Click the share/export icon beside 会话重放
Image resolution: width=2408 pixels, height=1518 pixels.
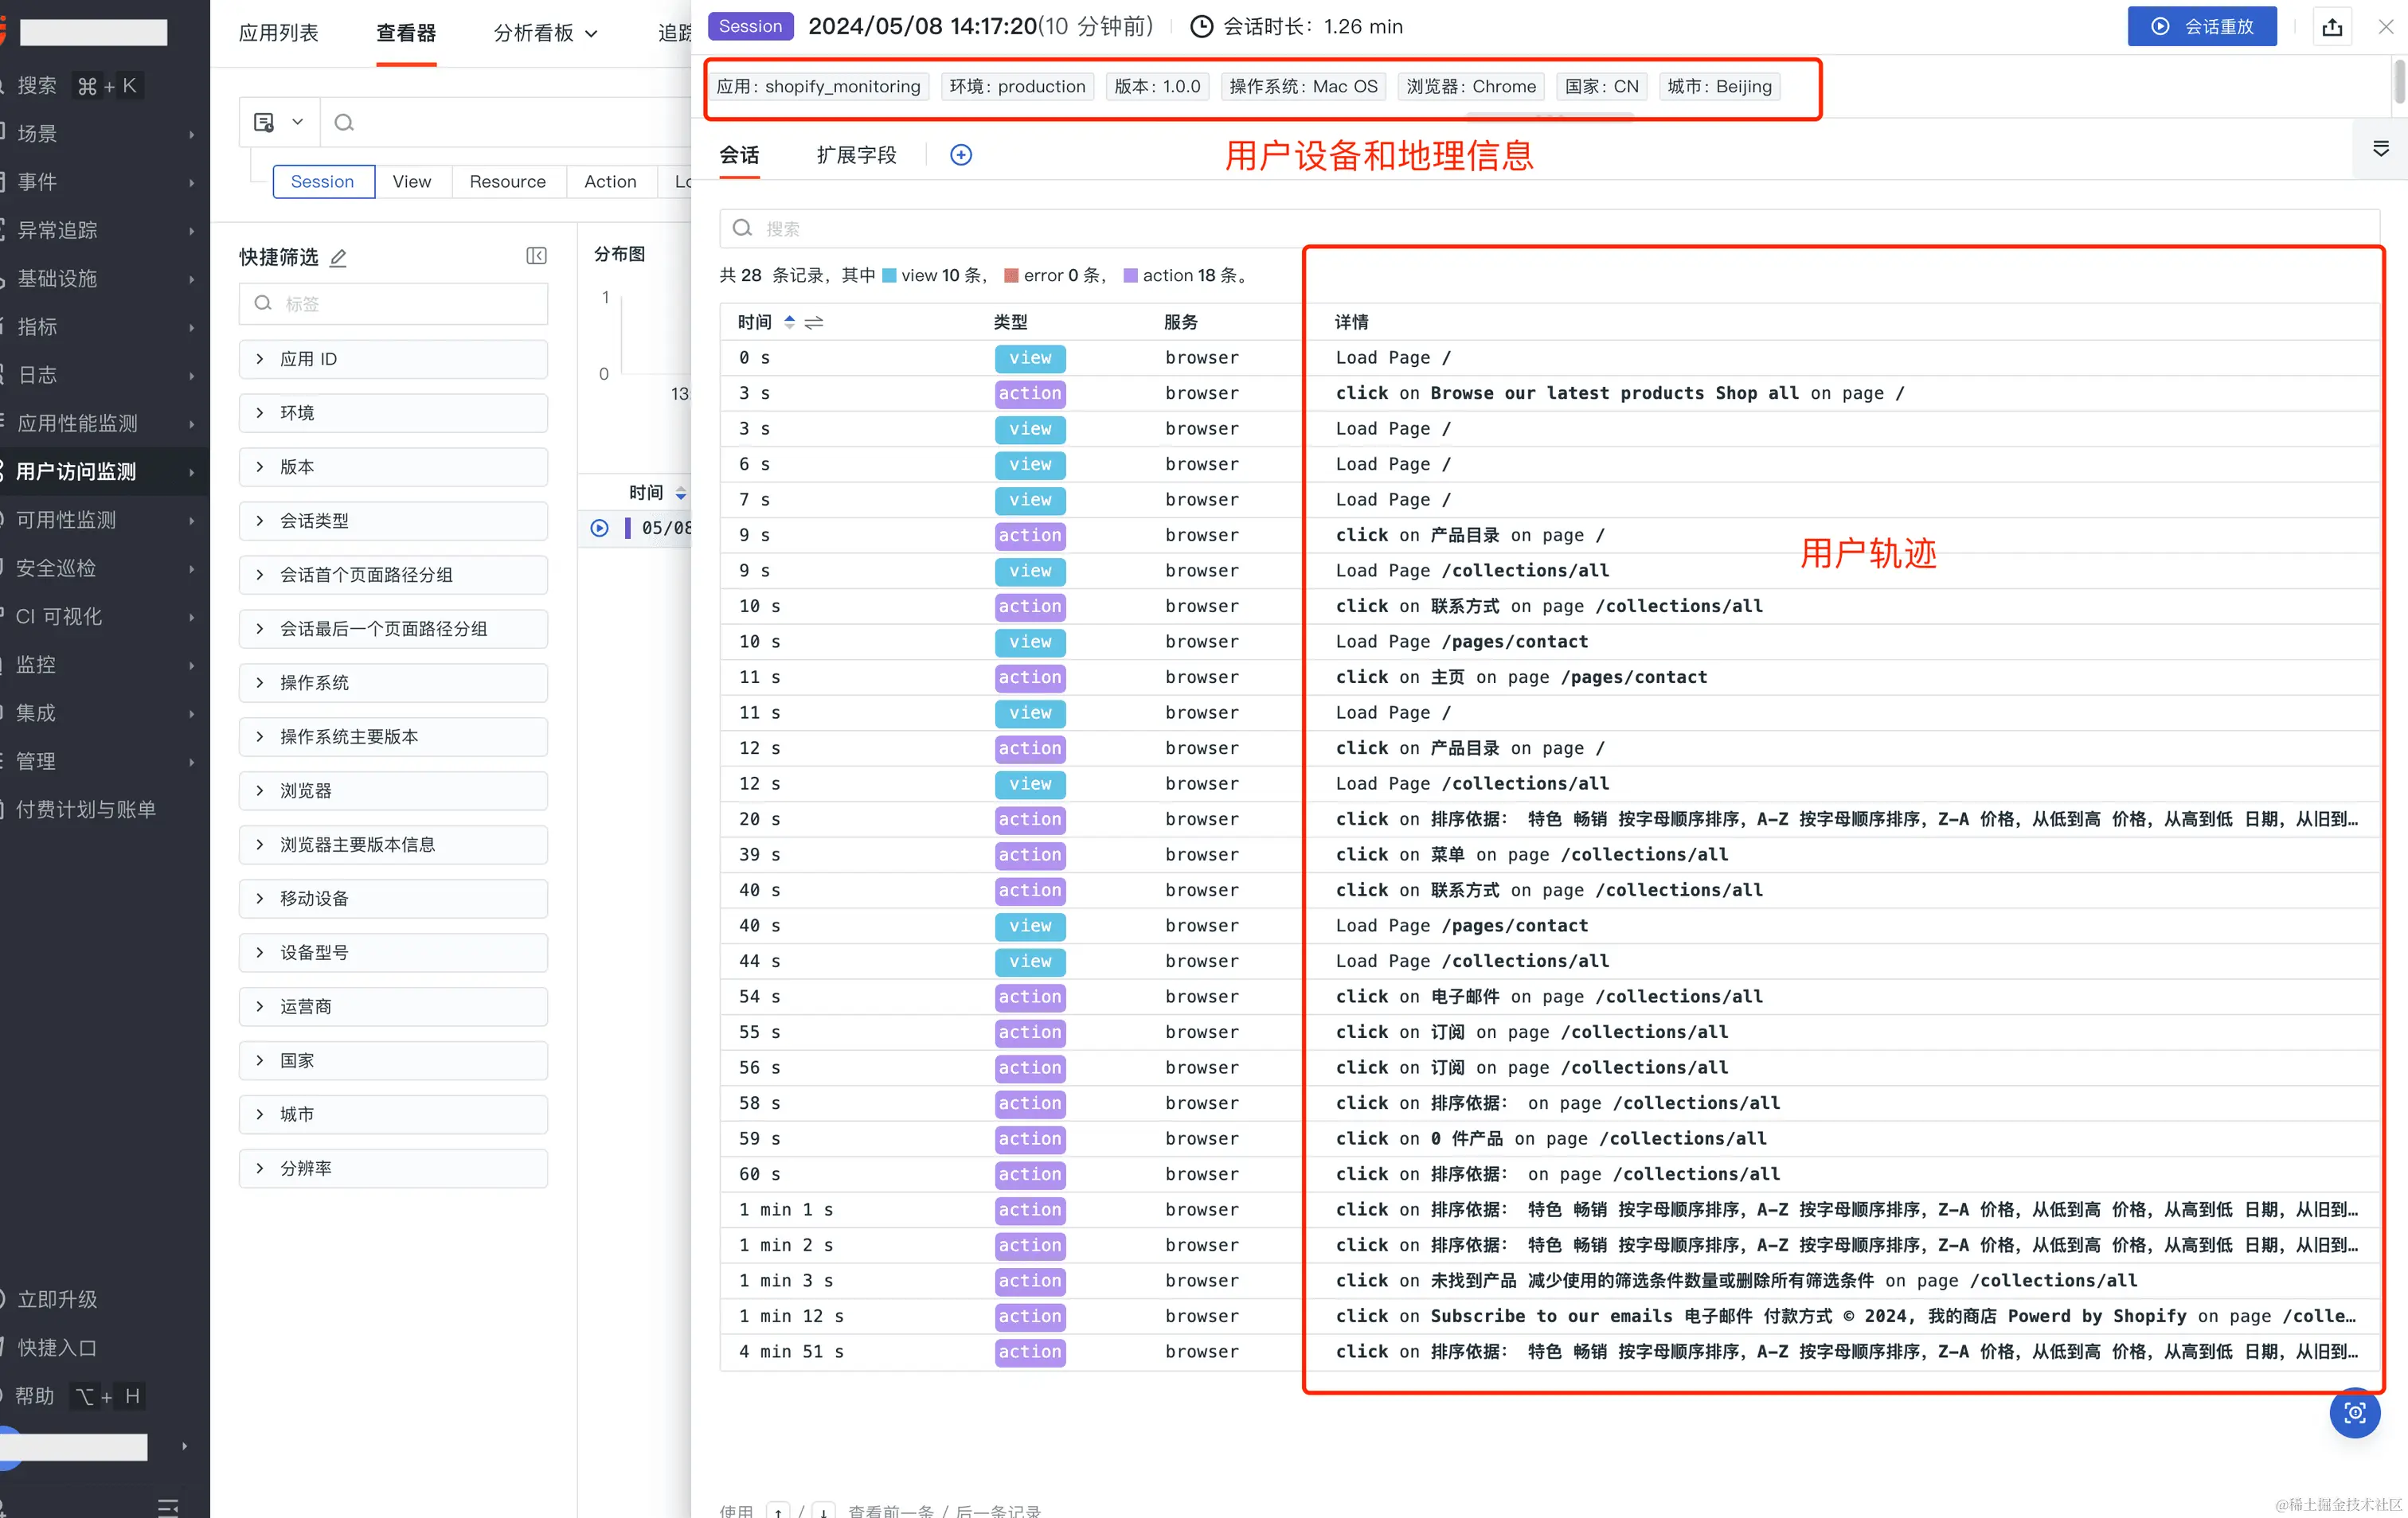click(2332, 27)
